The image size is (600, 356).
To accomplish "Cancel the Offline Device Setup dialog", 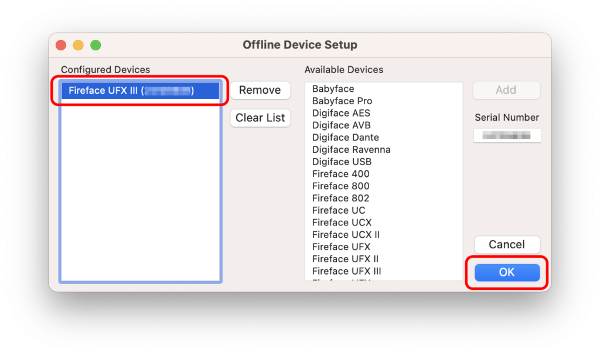I will coord(507,244).
